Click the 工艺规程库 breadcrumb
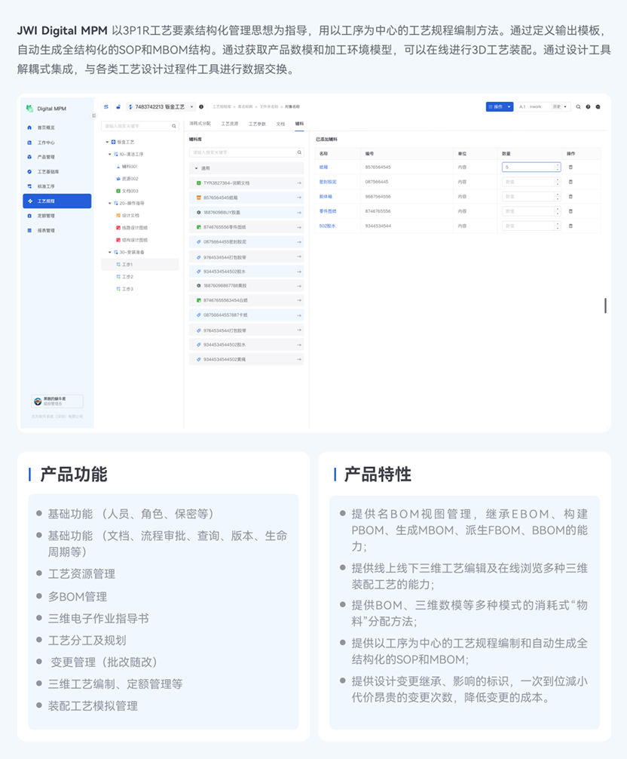Image resolution: width=627 pixels, height=759 pixels. coord(222,106)
